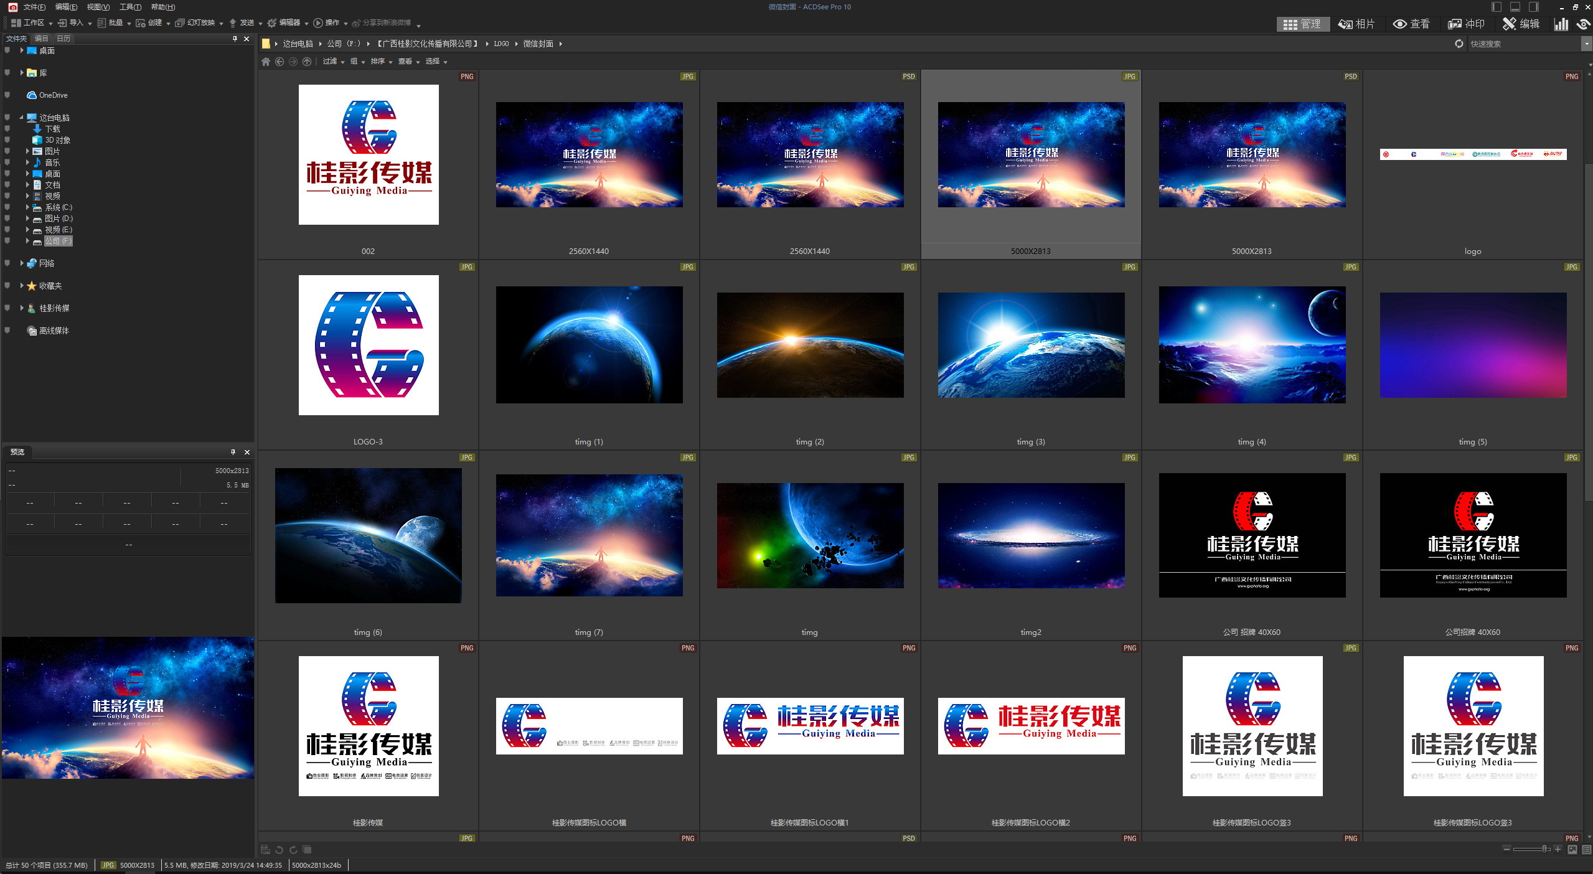Open the ACDSee 365 eye mode
The height and width of the screenshot is (874, 1593).
click(x=1583, y=24)
